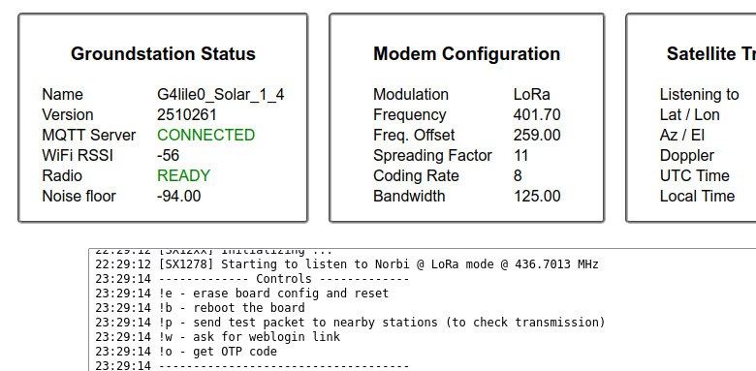Click the version value 2510261
This screenshot has height=371, width=756.
point(187,114)
